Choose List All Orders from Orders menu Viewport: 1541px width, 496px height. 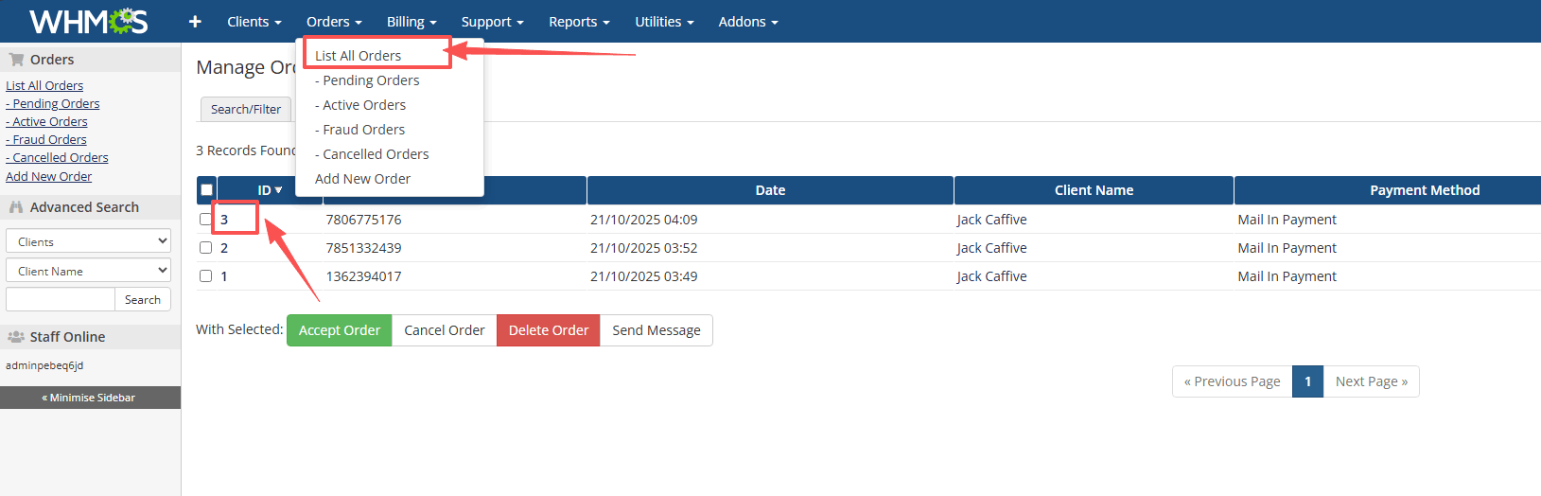point(358,56)
